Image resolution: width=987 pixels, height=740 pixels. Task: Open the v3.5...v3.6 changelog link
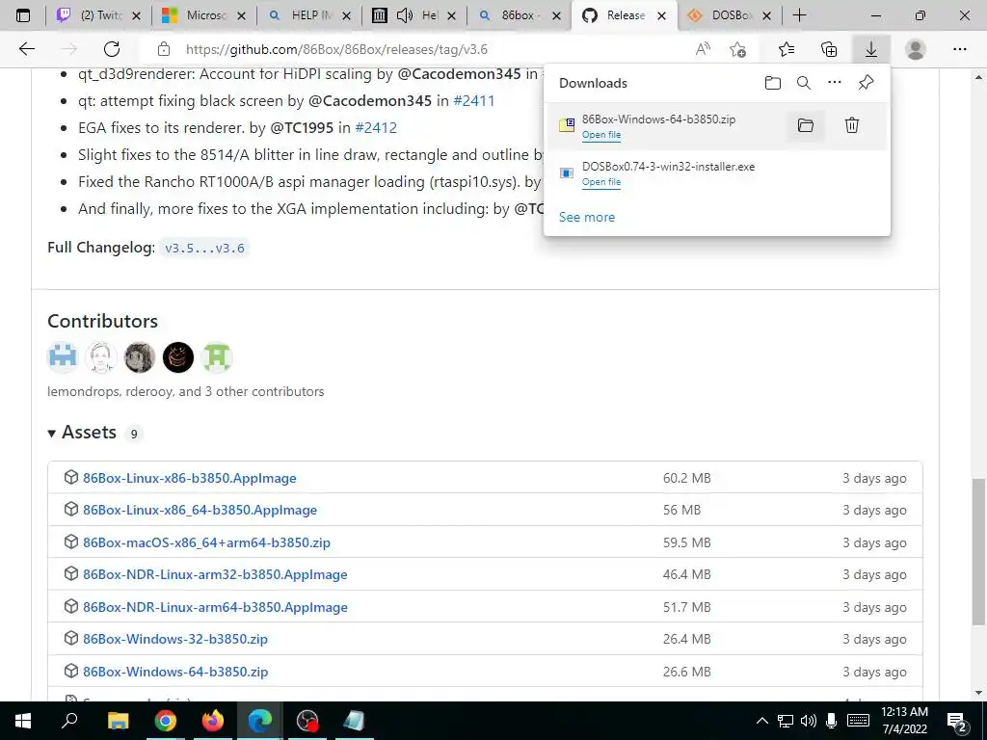coord(204,248)
